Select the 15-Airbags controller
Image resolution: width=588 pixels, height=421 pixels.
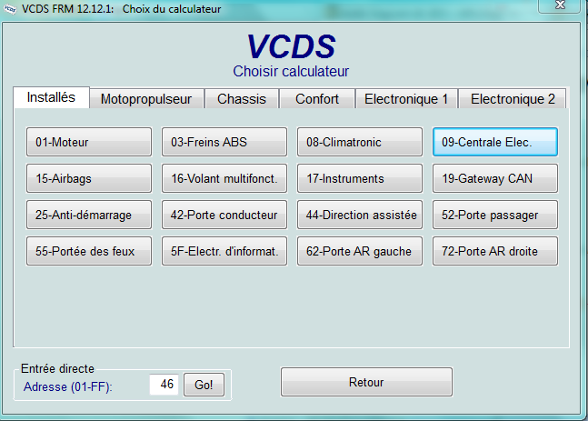pos(89,178)
